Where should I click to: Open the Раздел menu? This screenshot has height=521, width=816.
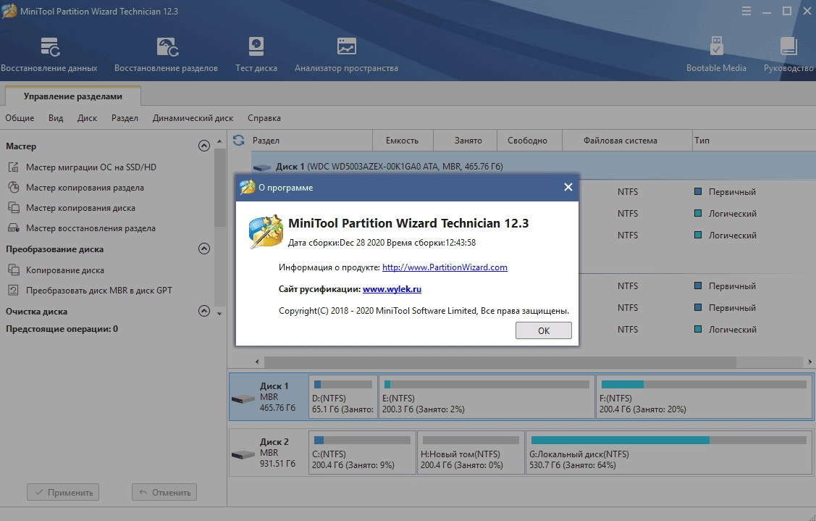point(125,118)
